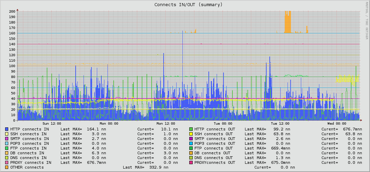Viewport: 370px width, 172px height.
Task: Click the 200 value on Y axis
Action: [x=12, y=11]
